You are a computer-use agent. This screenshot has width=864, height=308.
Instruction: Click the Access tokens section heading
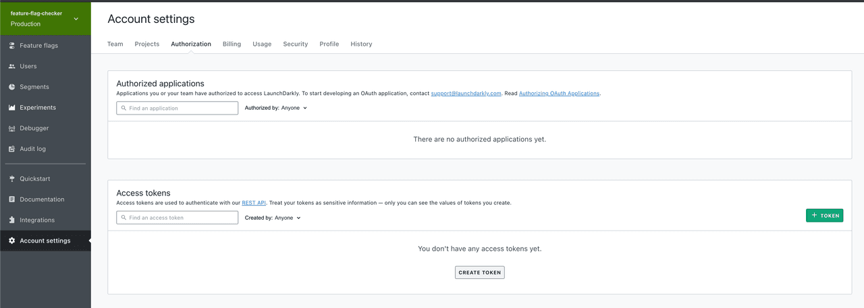[143, 193]
